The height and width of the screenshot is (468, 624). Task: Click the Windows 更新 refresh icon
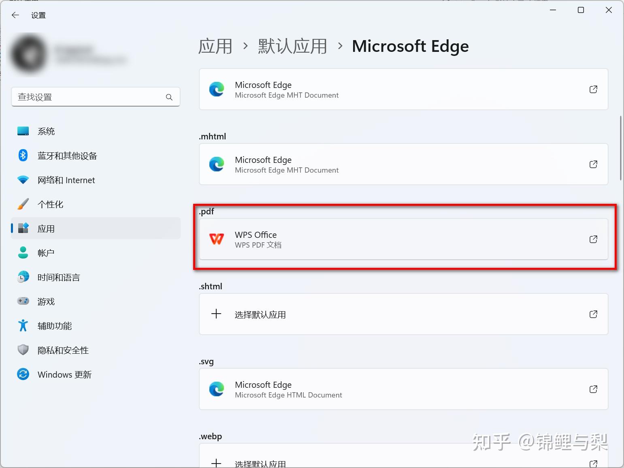click(23, 374)
